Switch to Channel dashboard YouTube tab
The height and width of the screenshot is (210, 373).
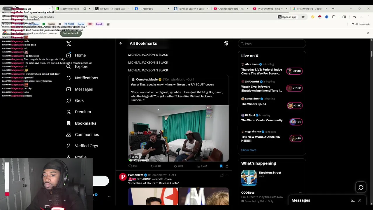click(230, 9)
